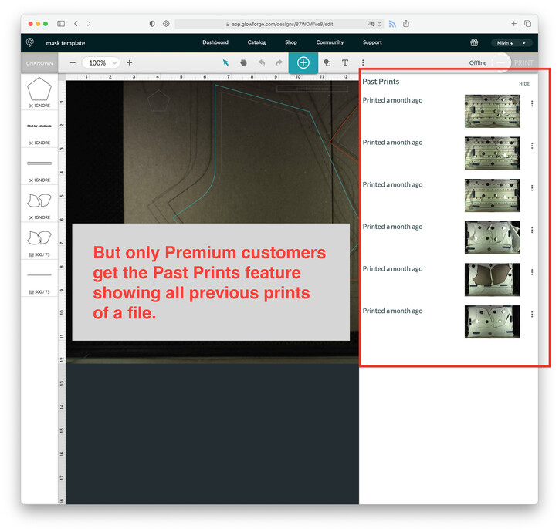Screen dimensions: 559x532
Task: Open the toolbar more options menu
Action: [363, 62]
